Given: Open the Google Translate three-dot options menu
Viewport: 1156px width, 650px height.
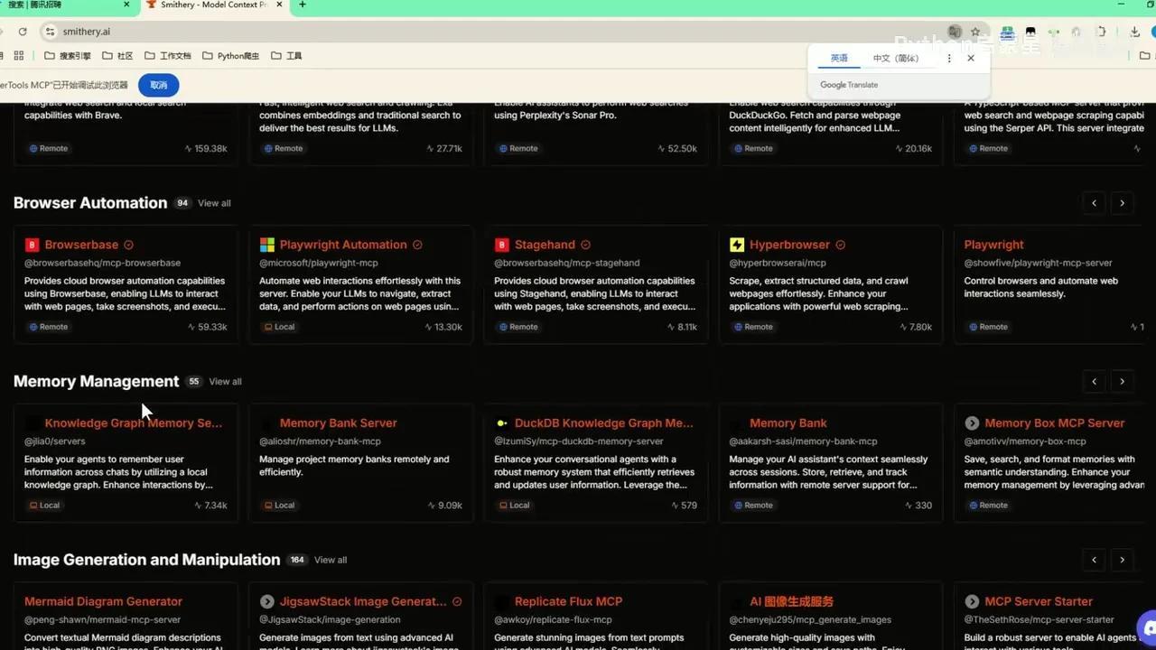Looking at the screenshot, I should point(948,58).
